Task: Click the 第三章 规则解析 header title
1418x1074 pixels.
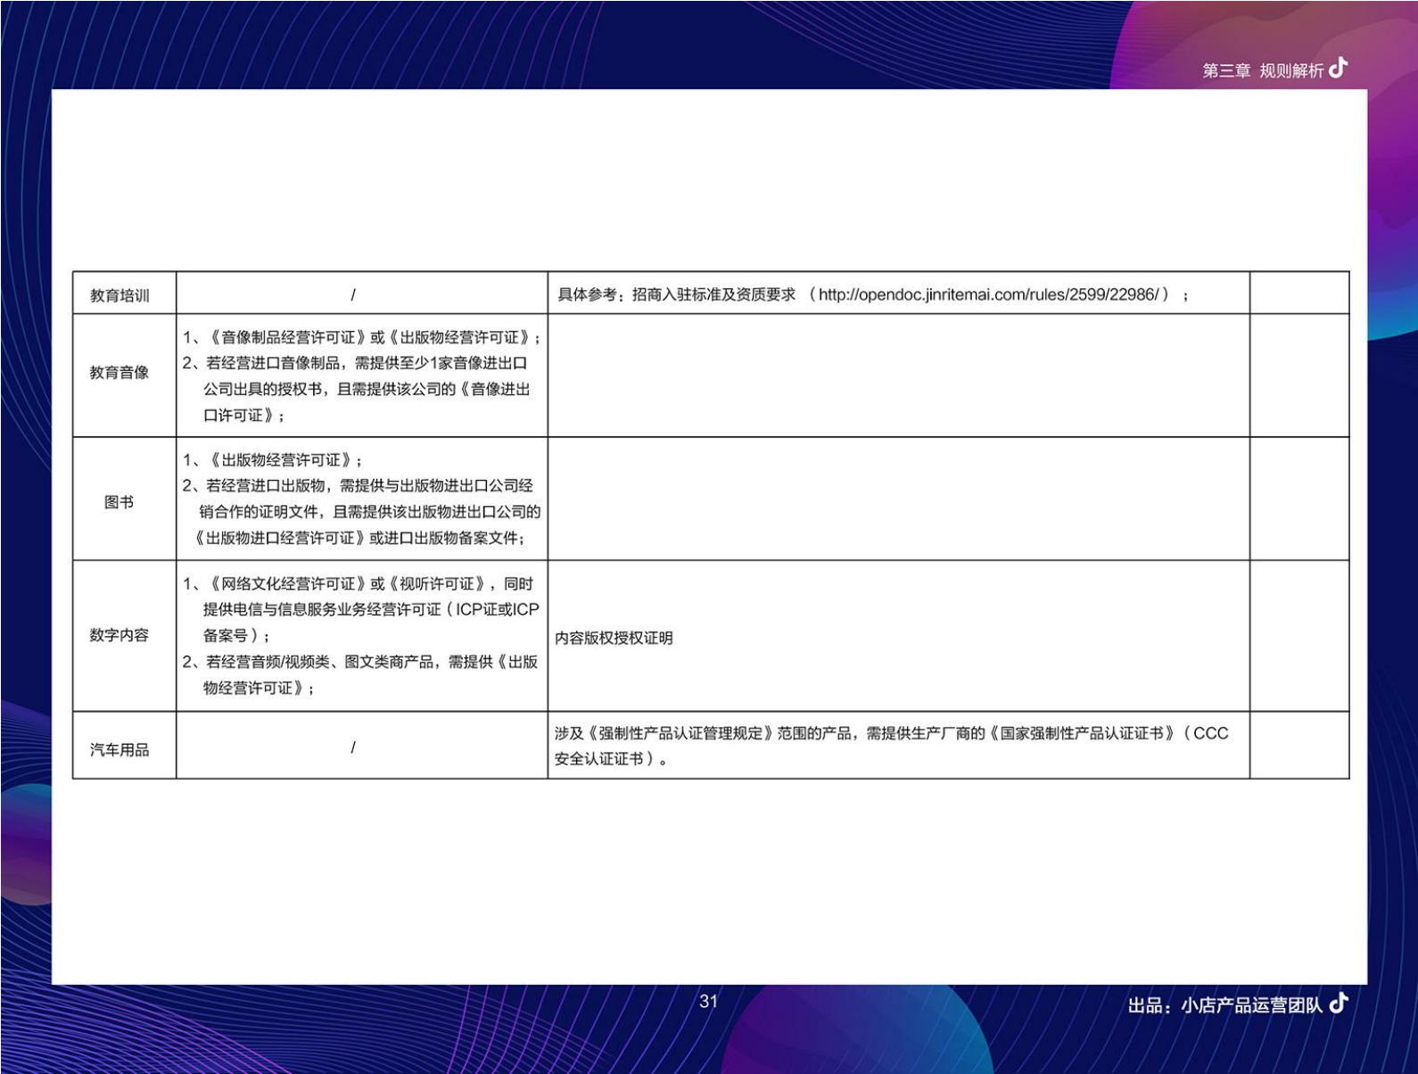Action: coord(1262,70)
